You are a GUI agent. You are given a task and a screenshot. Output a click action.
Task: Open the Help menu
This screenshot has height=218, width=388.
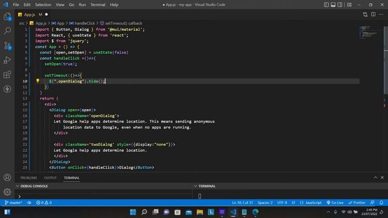114,5
